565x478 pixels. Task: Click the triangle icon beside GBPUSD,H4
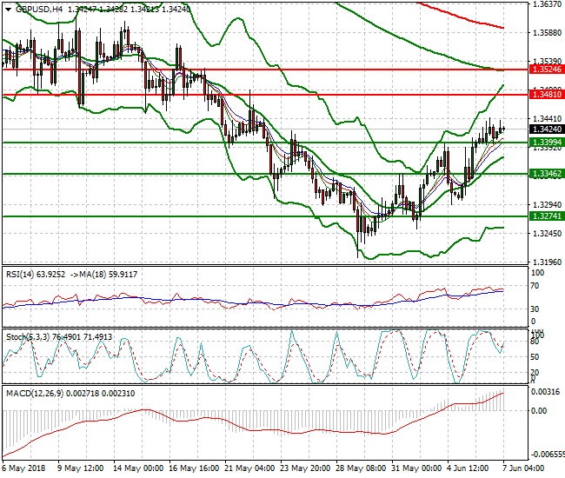7,9
